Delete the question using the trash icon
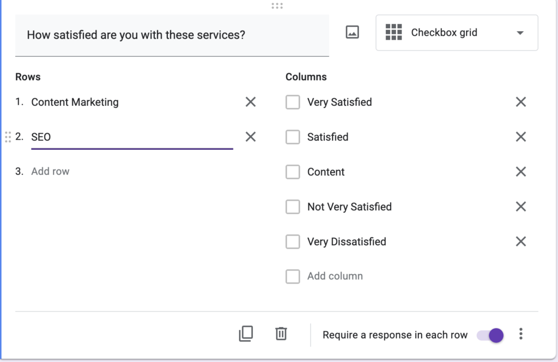Viewport: 558px width, 362px height. pos(281,334)
